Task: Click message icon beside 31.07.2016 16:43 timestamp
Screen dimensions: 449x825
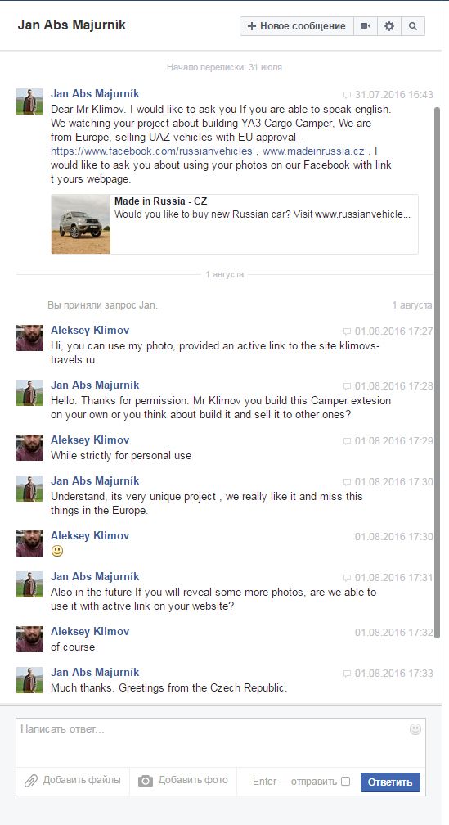Action: coord(347,95)
